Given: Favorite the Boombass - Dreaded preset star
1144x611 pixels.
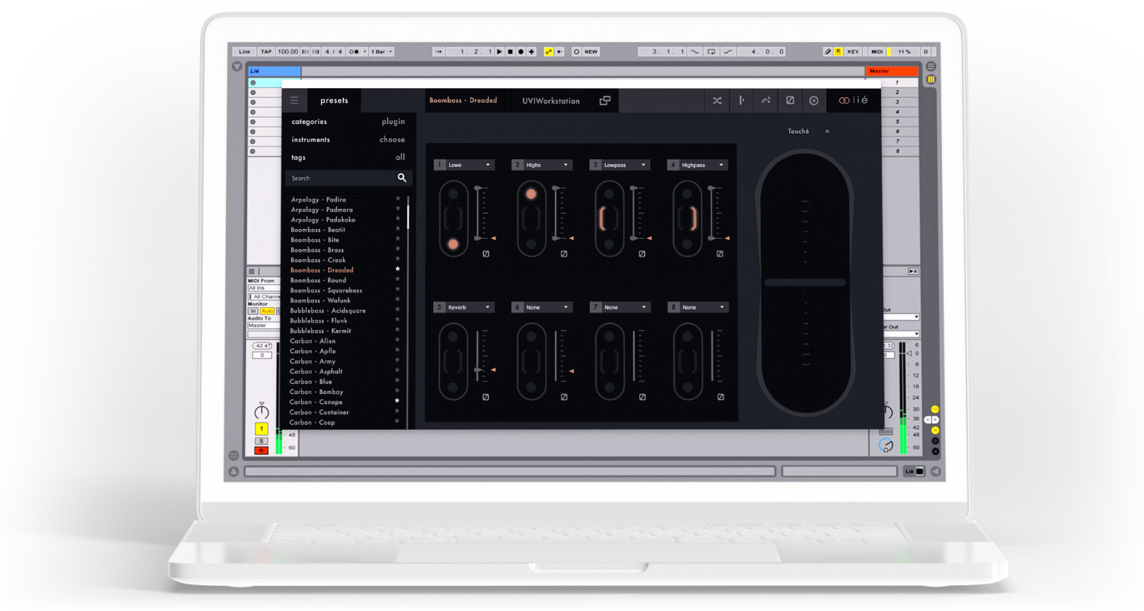Looking at the screenshot, I should [x=397, y=269].
